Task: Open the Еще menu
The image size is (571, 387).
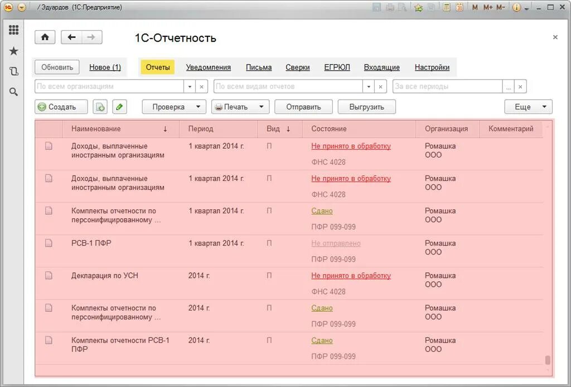Action: pyautogui.click(x=529, y=107)
